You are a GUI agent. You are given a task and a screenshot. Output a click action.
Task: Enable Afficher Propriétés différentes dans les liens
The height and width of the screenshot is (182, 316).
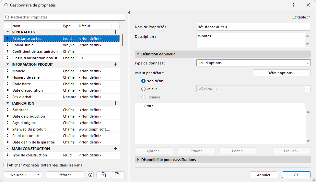6,165
